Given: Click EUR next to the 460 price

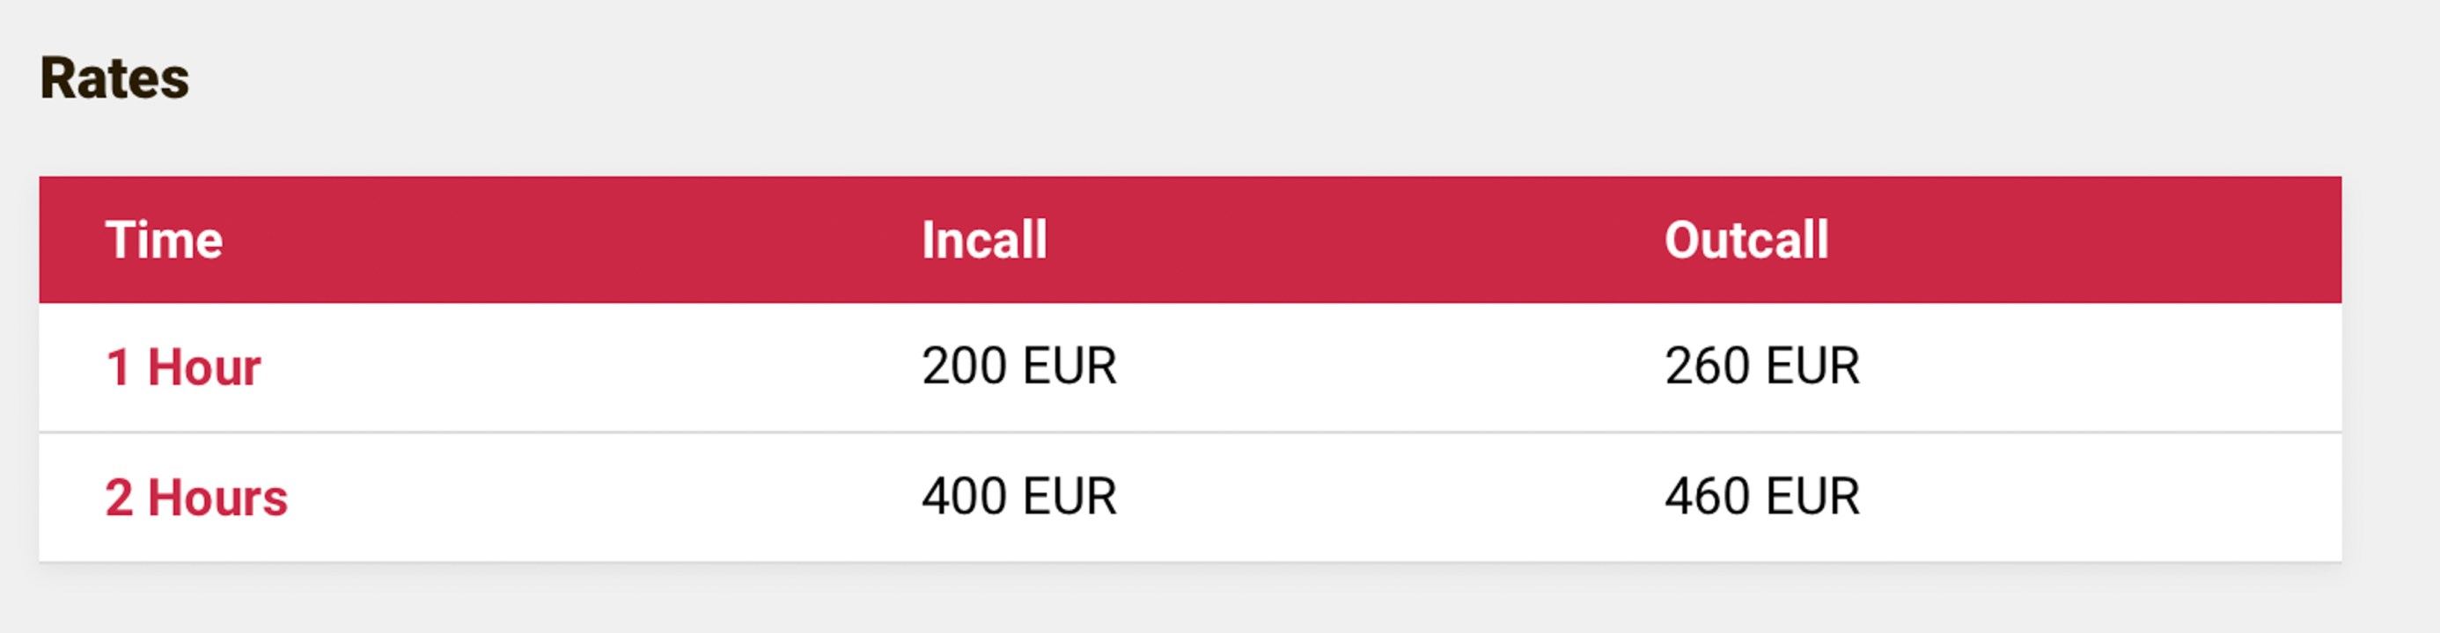Looking at the screenshot, I should click(1813, 497).
